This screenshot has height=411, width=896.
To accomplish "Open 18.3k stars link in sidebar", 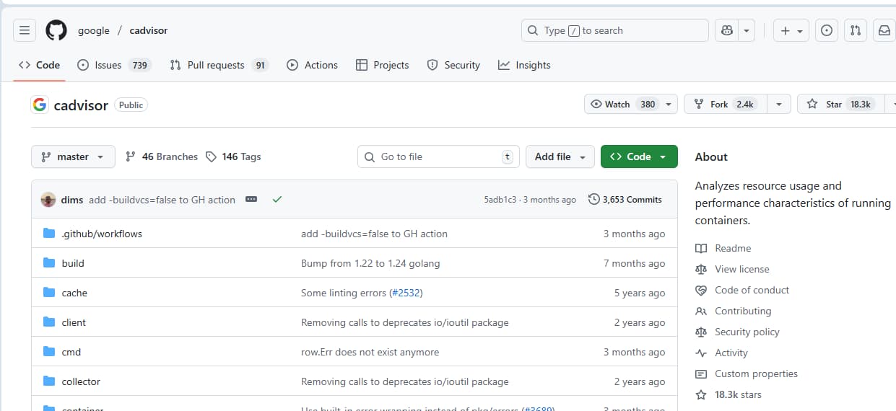I will (x=729, y=394).
